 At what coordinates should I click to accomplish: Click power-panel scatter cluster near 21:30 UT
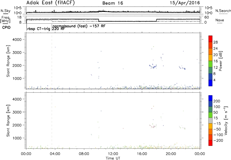click(182, 68)
